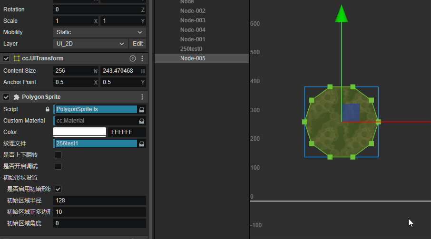Screen dimensions: 431x239
Task: Click the Script field lock icon
Action: point(47,109)
